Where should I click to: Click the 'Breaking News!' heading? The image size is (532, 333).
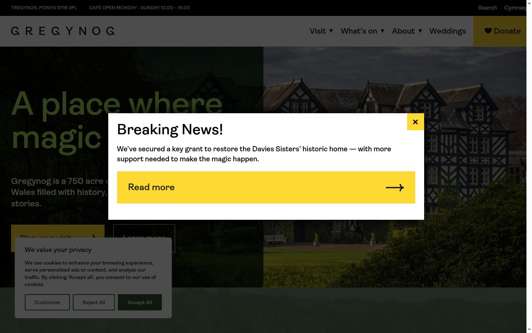pos(170,129)
